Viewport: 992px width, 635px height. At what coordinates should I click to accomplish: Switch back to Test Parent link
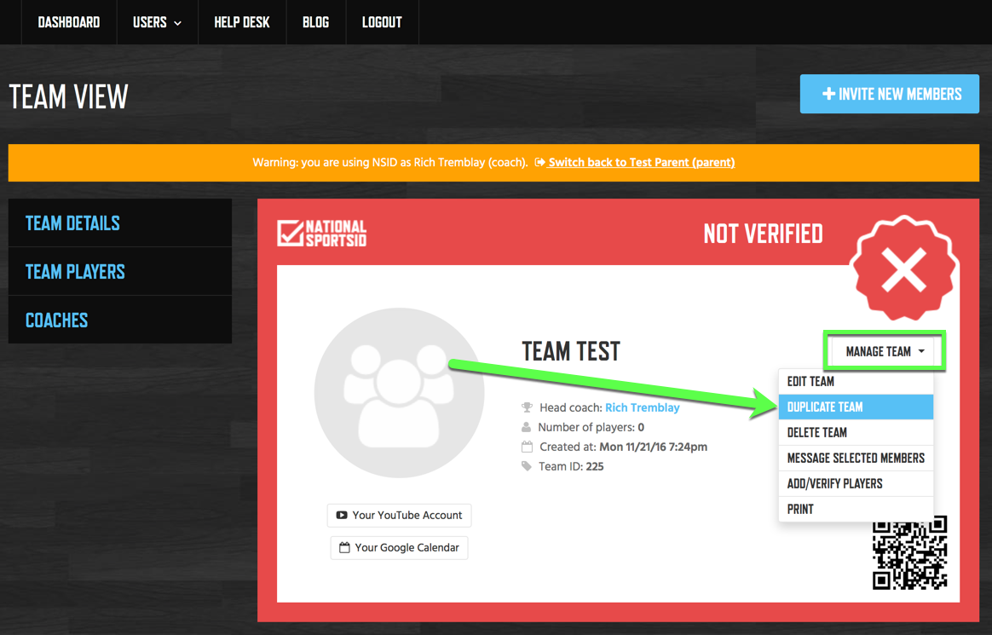pyautogui.click(x=641, y=163)
